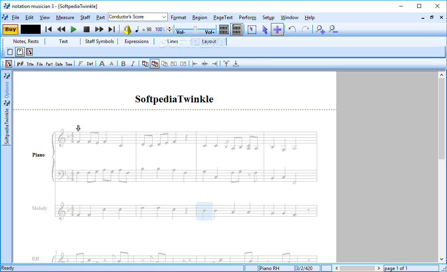Stop playback with square stop button
The image size is (447, 272).
tap(86, 29)
